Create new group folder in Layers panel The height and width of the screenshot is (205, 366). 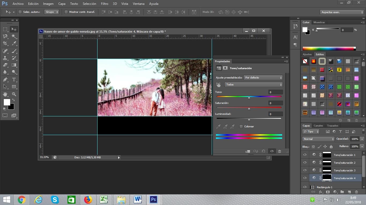click(342, 192)
